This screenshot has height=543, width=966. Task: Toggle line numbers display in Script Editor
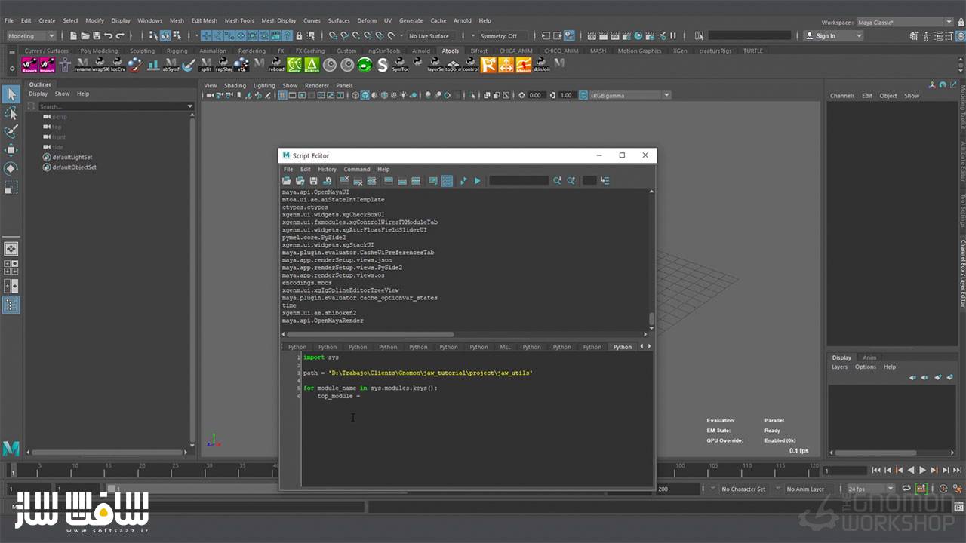click(447, 181)
